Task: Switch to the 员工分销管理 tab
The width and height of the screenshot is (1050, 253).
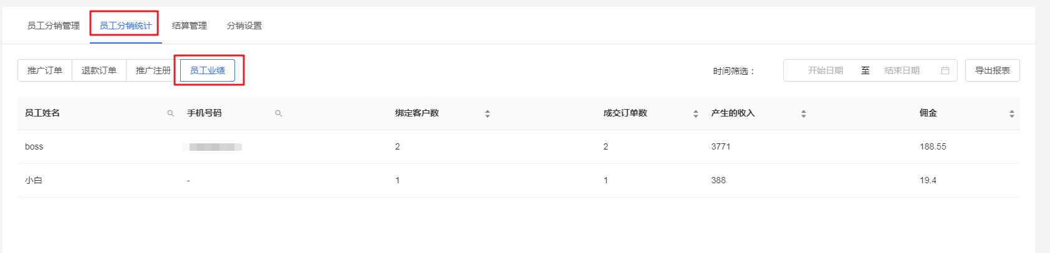Action: pos(54,26)
